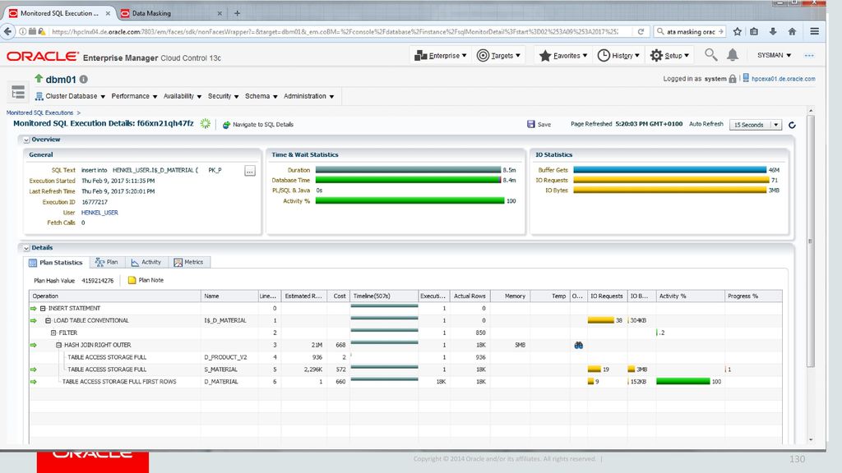Screen dimensions: 842x473
Task: Collapse the FILTER tree node
Action: click(53, 333)
